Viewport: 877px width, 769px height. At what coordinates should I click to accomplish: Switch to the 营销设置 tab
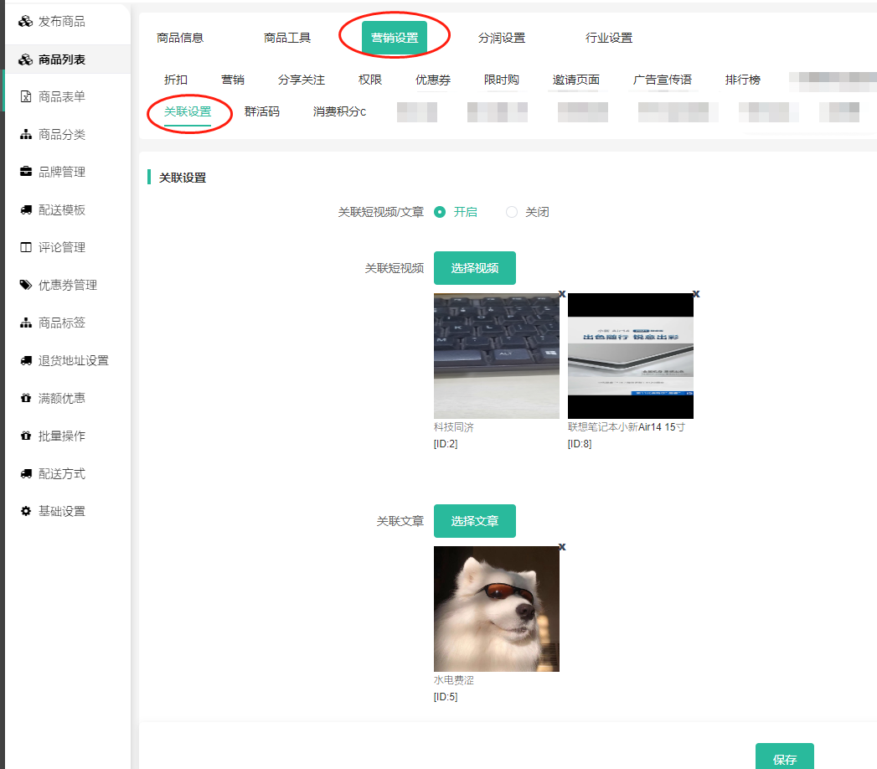[395, 38]
